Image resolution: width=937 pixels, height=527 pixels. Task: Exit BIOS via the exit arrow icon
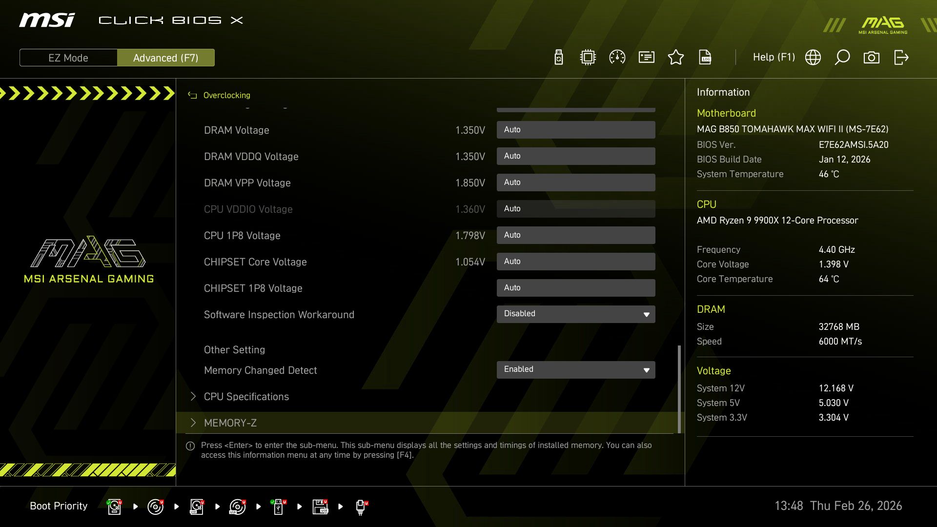(x=901, y=57)
